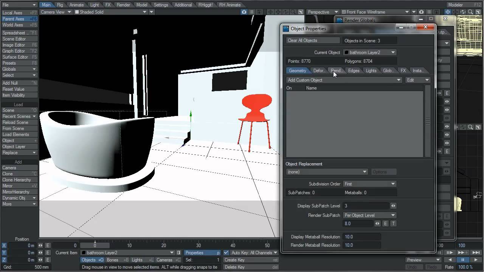Viewport: 484px width, 272px height.
Task: Switch selection mode to Objects
Action: click(x=92, y=260)
